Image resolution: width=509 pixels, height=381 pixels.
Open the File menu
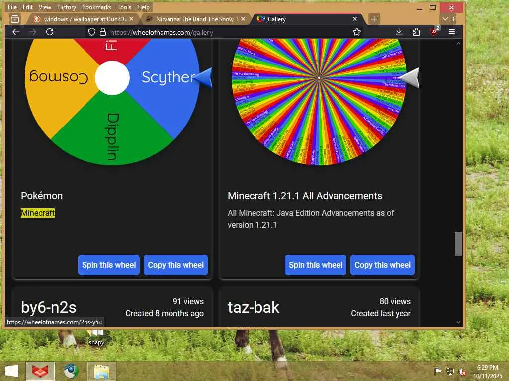pos(12,7)
